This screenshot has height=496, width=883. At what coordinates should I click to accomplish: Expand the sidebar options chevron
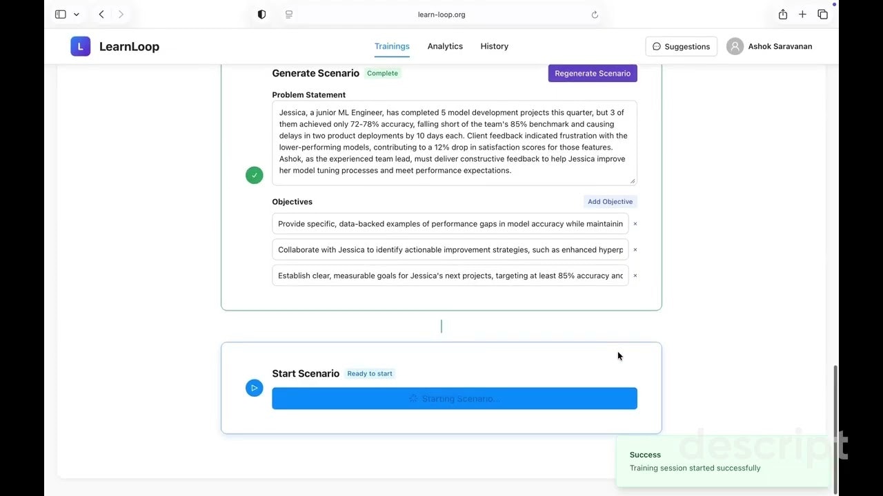[x=76, y=14]
